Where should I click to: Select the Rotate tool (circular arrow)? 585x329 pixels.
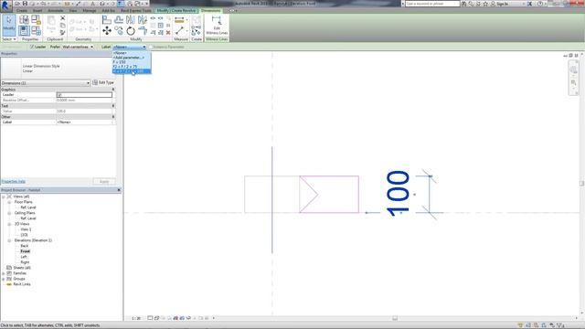click(x=131, y=31)
